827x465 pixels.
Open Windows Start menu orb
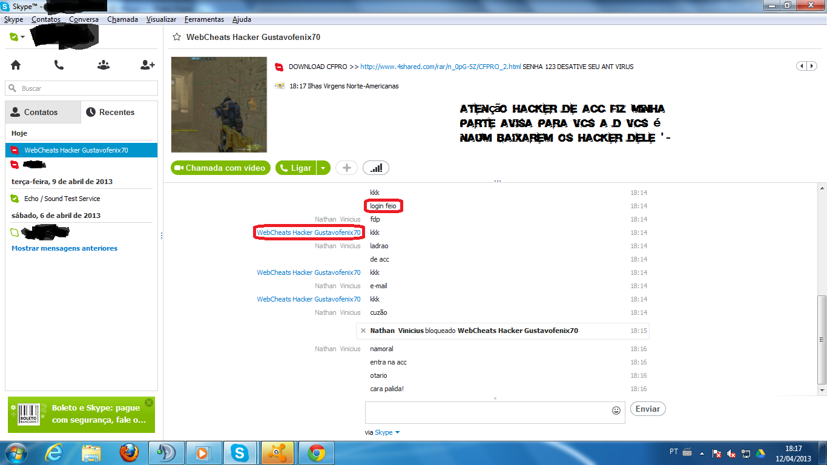point(16,453)
